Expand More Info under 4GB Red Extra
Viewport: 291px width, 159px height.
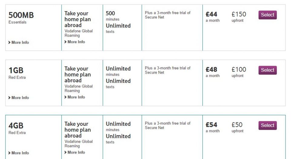(19, 153)
